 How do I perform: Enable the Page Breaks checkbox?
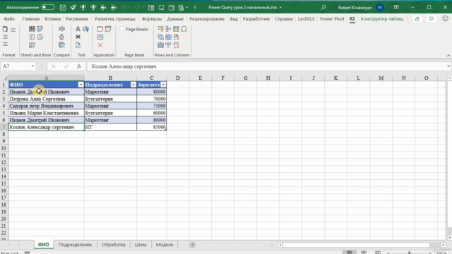(122, 29)
